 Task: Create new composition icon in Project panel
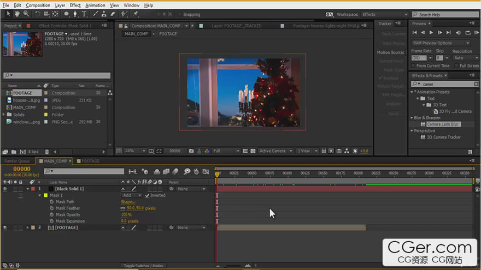pyautogui.click(x=23, y=152)
